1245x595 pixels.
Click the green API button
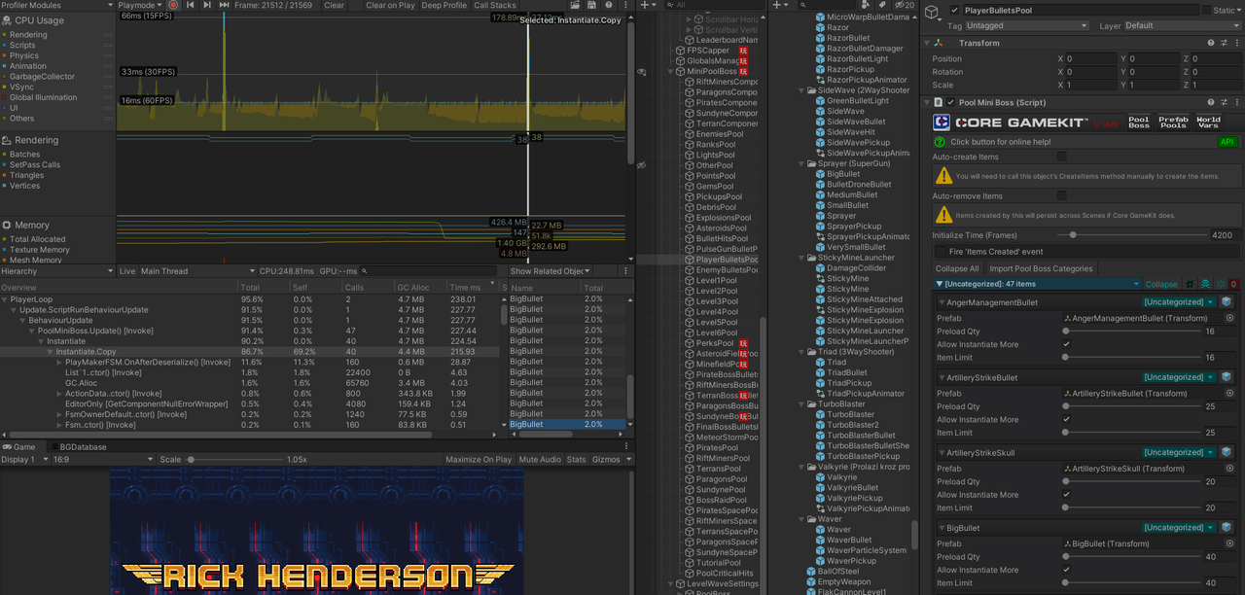pyautogui.click(x=1227, y=142)
